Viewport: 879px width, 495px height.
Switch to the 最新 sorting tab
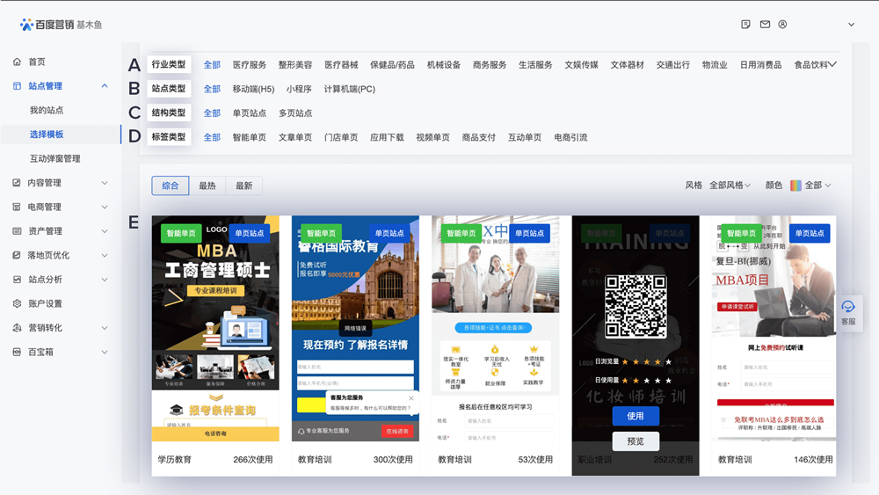pyautogui.click(x=244, y=186)
